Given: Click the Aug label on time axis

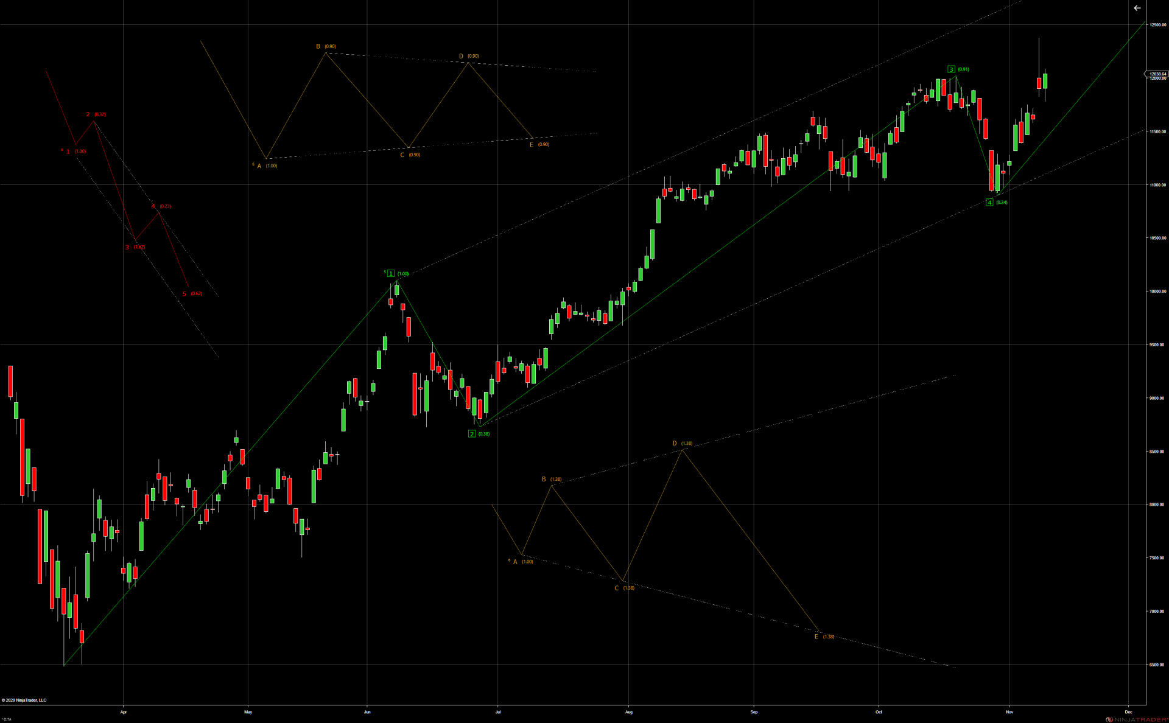Looking at the screenshot, I should point(629,711).
